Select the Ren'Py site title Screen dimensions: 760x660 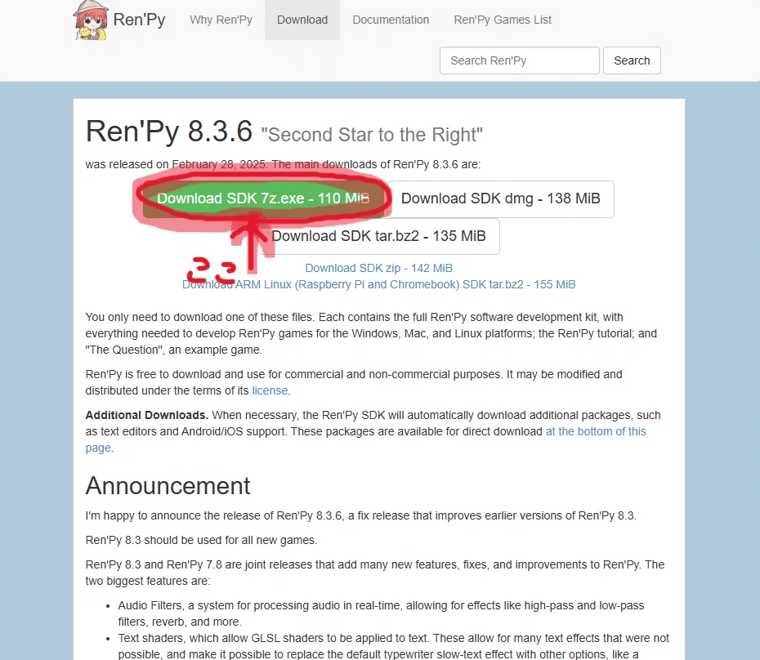coord(140,20)
